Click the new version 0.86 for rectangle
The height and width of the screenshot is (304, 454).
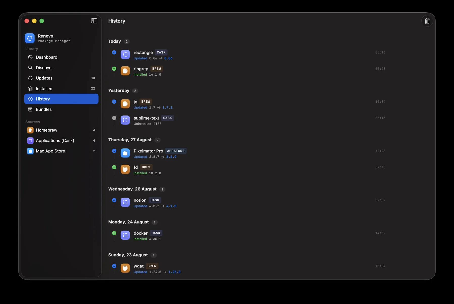click(x=168, y=58)
